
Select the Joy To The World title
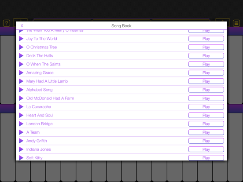tap(41, 39)
